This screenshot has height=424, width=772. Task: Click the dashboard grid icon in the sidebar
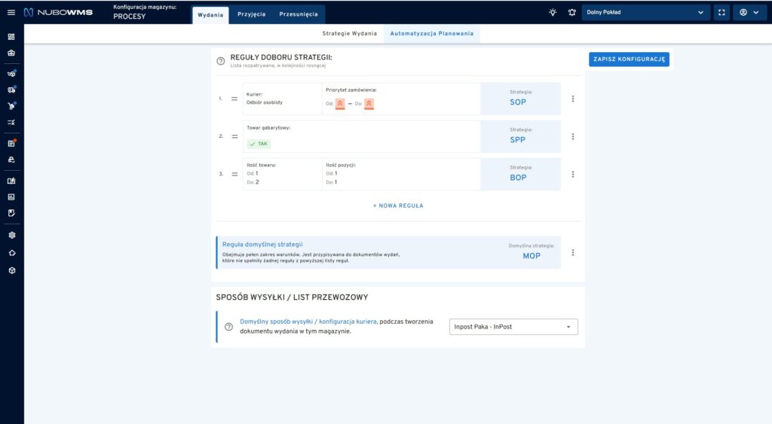pyautogui.click(x=11, y=36)
